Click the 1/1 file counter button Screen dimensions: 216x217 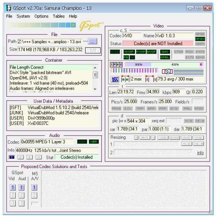tap(93, 50)
